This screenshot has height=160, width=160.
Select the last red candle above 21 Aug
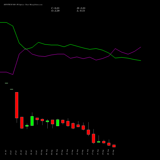114,146
